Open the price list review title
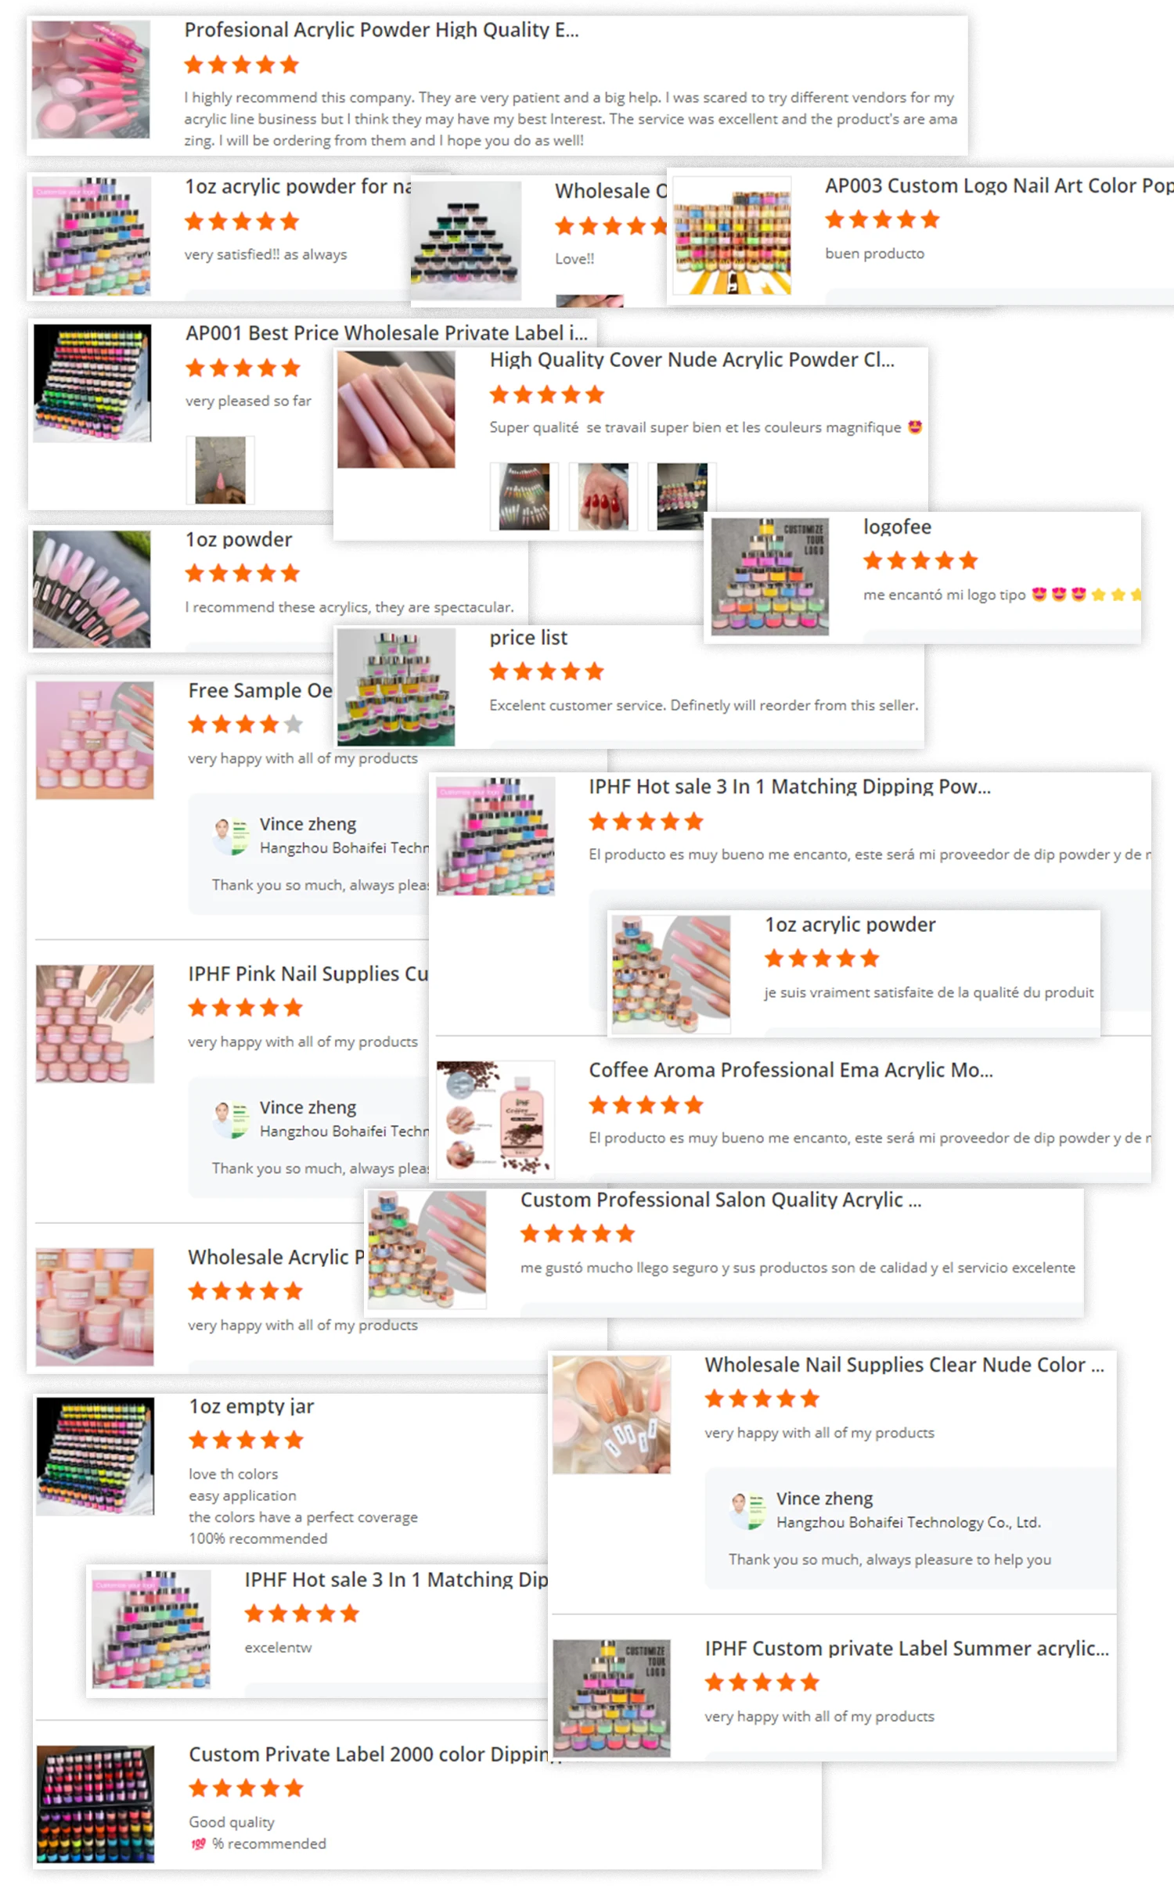The width and height of the screenshot is (1174, 1889). pyautogui.click(x=528, y=638)
